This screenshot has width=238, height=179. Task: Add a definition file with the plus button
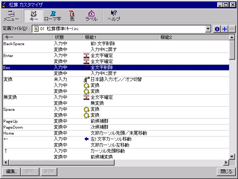225,29
